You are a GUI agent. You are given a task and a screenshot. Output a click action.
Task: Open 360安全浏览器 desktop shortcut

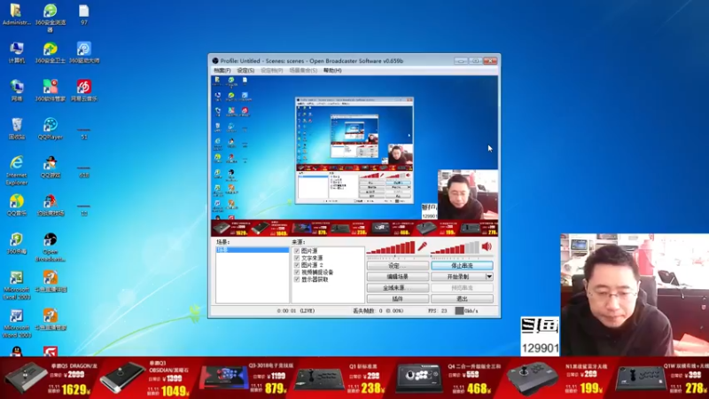click(51, 18)
